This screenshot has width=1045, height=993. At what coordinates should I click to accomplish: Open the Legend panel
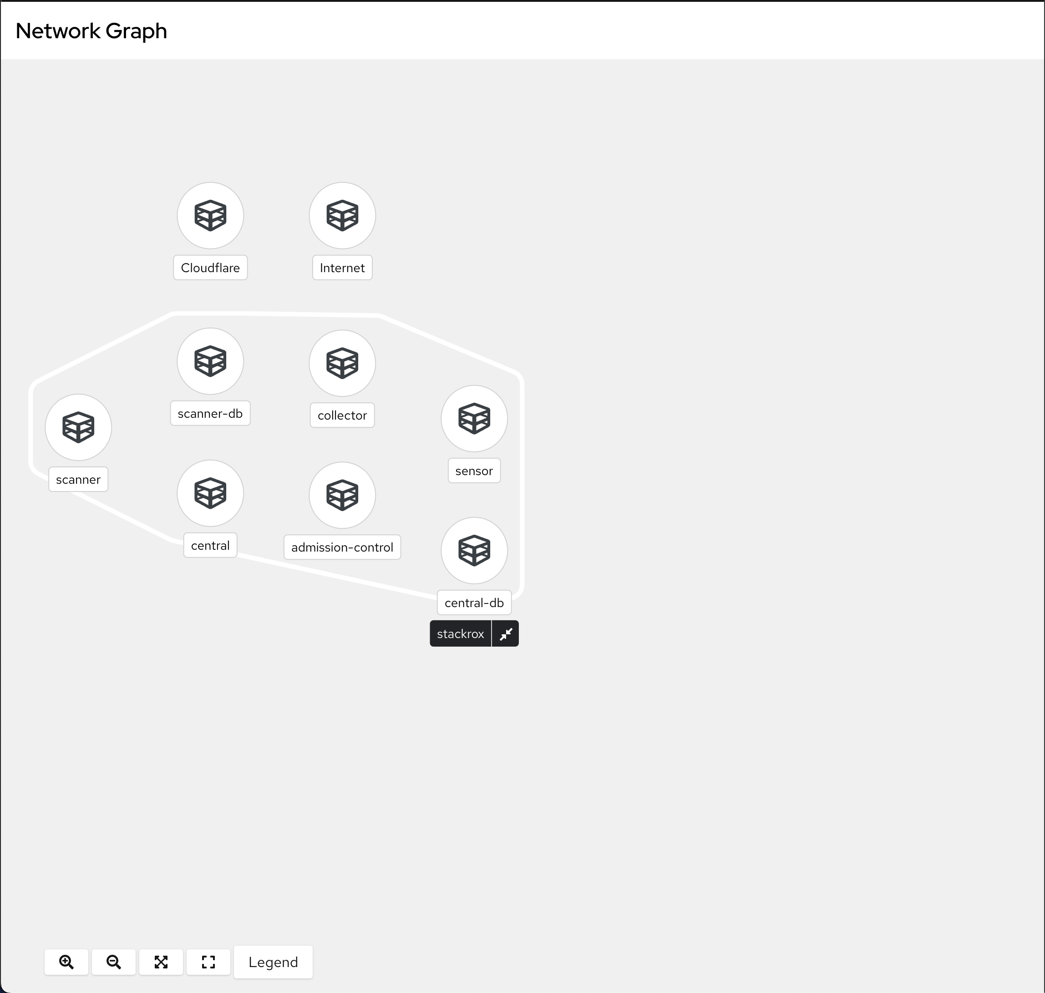click(x=273, y=962)
